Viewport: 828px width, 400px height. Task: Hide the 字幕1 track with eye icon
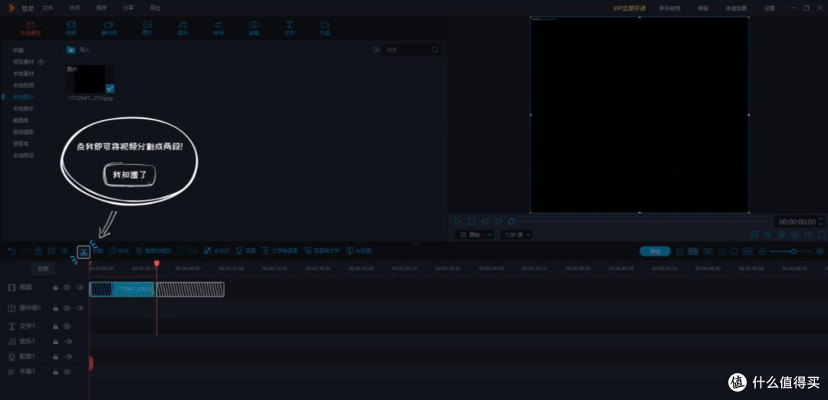(x=67, y=372)
